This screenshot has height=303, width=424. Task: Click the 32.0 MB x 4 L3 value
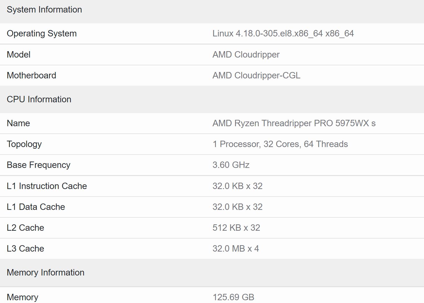[236, 249]
